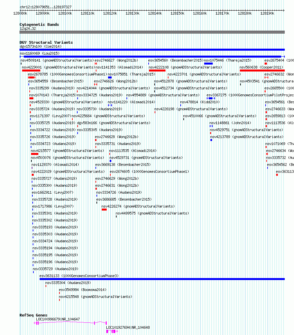
Task: Open the nsv1070143 (Thareja2015) label
Action: [53, 95]
